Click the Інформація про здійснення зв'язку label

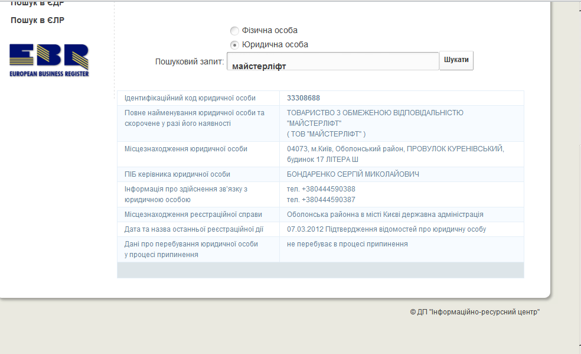click(185, 194)
